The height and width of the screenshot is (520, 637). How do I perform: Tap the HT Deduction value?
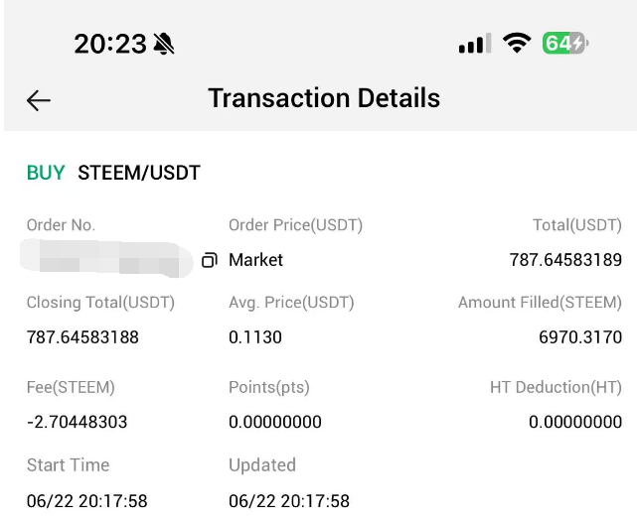tap(575, 422)
